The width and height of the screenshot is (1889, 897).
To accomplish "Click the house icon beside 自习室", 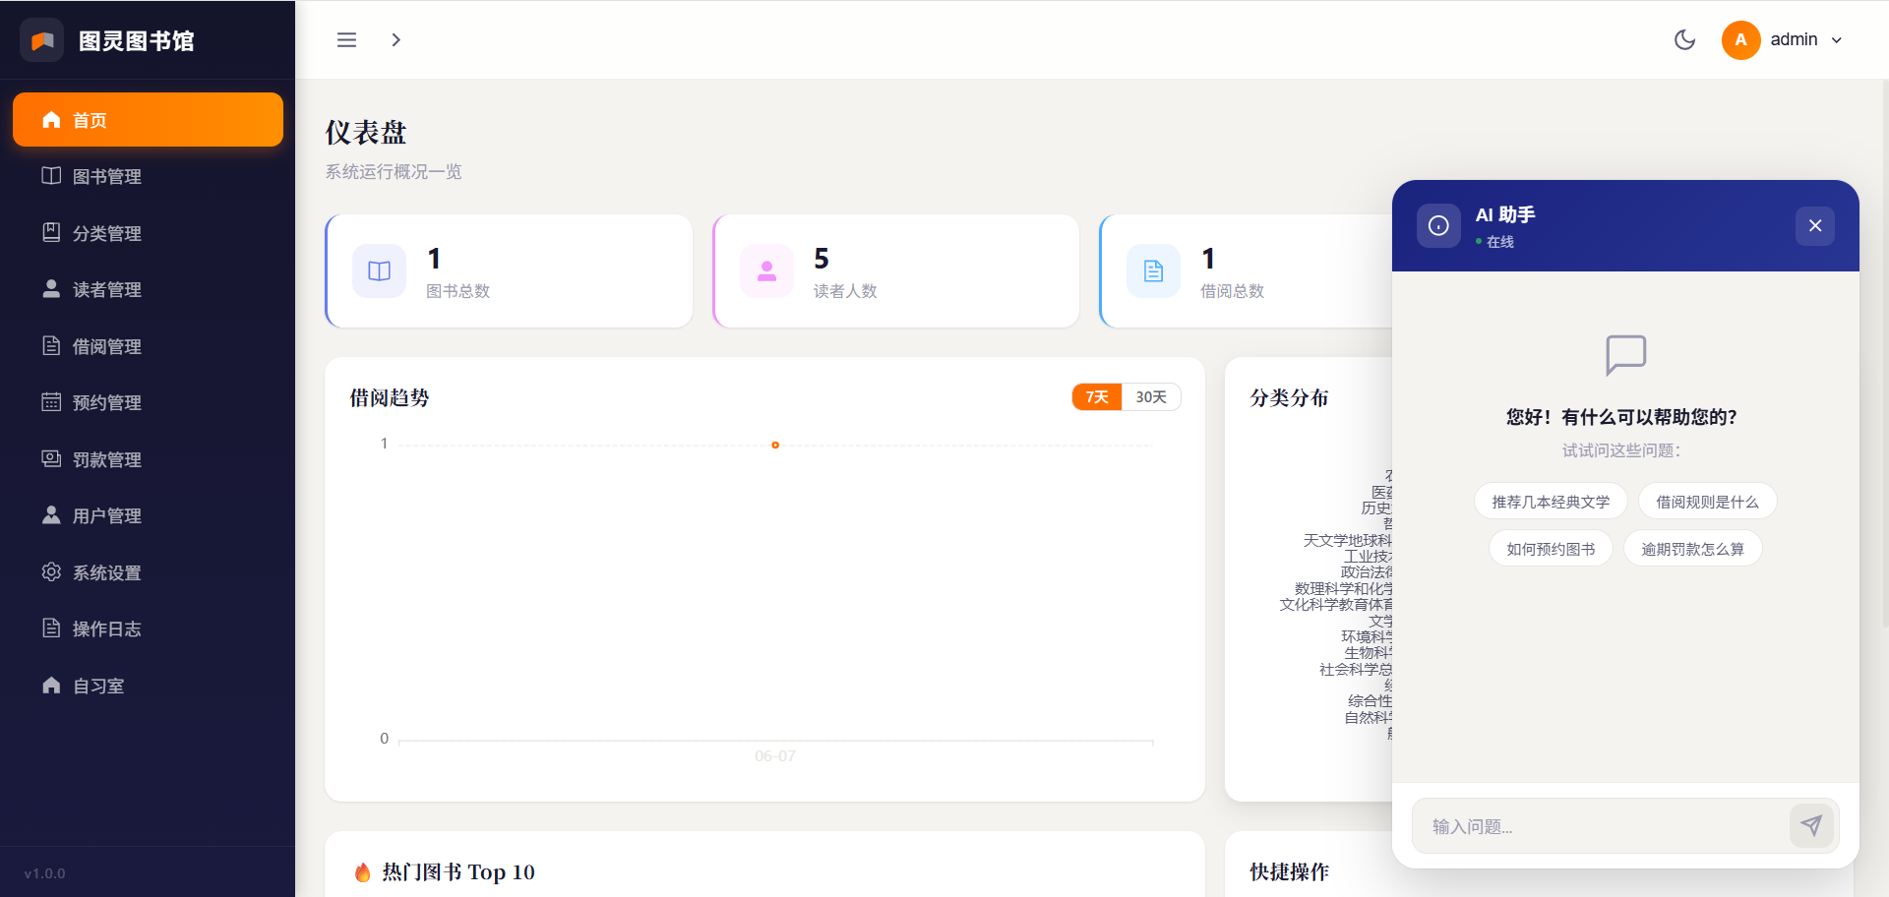I will tap(51, 685).
